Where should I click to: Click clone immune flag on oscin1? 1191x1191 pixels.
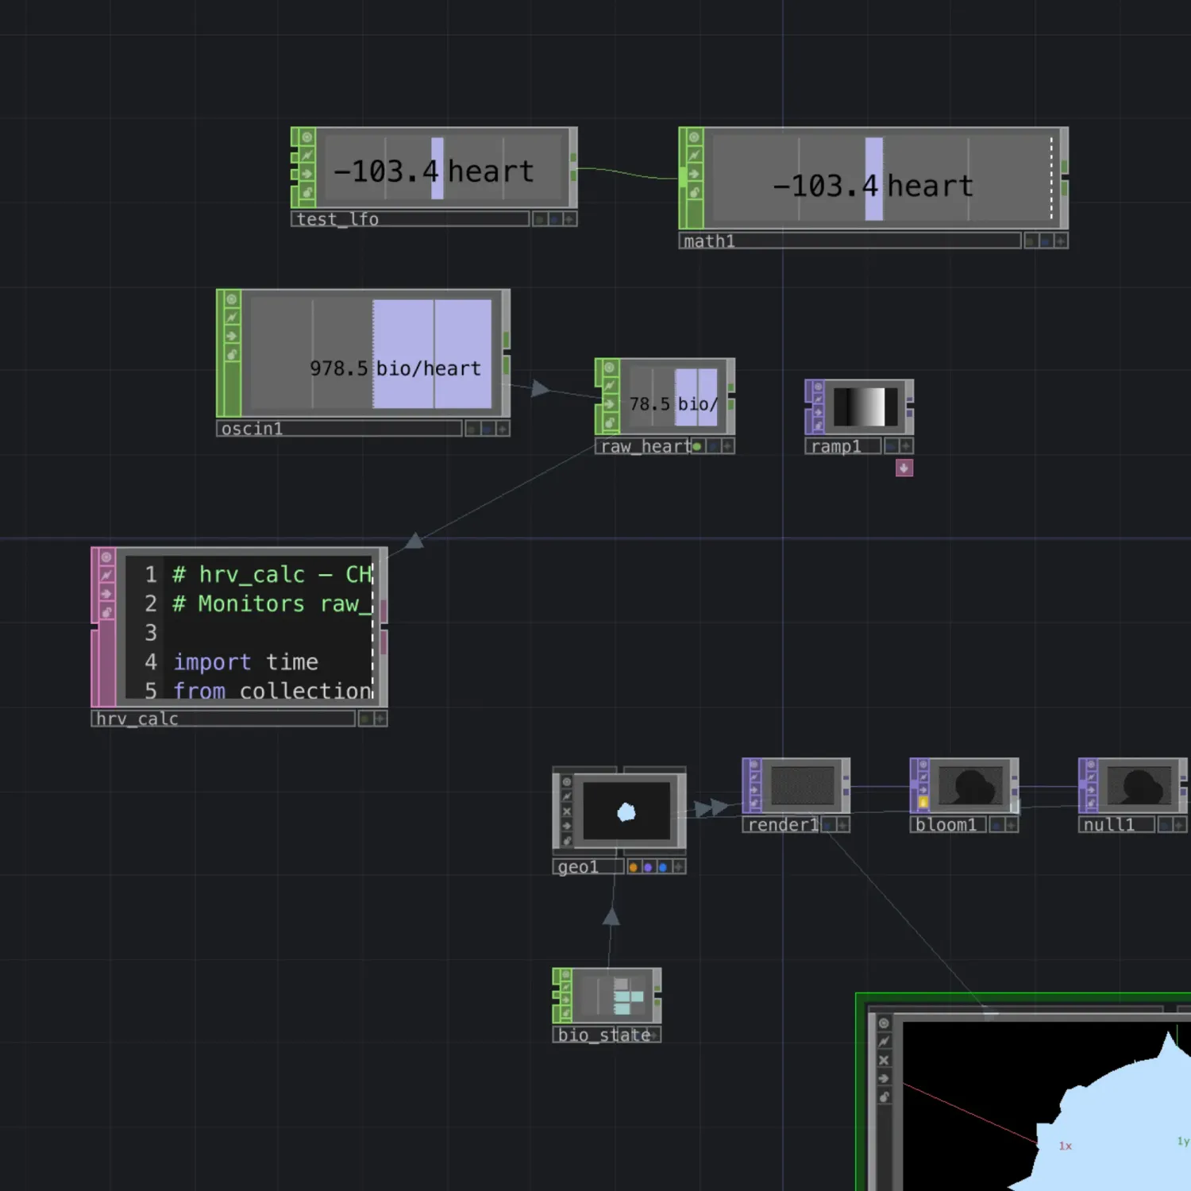pos(232,317)
